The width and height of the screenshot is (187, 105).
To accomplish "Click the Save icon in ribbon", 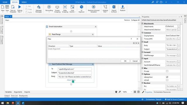I will pyautogui.click(x=7, y=7).
